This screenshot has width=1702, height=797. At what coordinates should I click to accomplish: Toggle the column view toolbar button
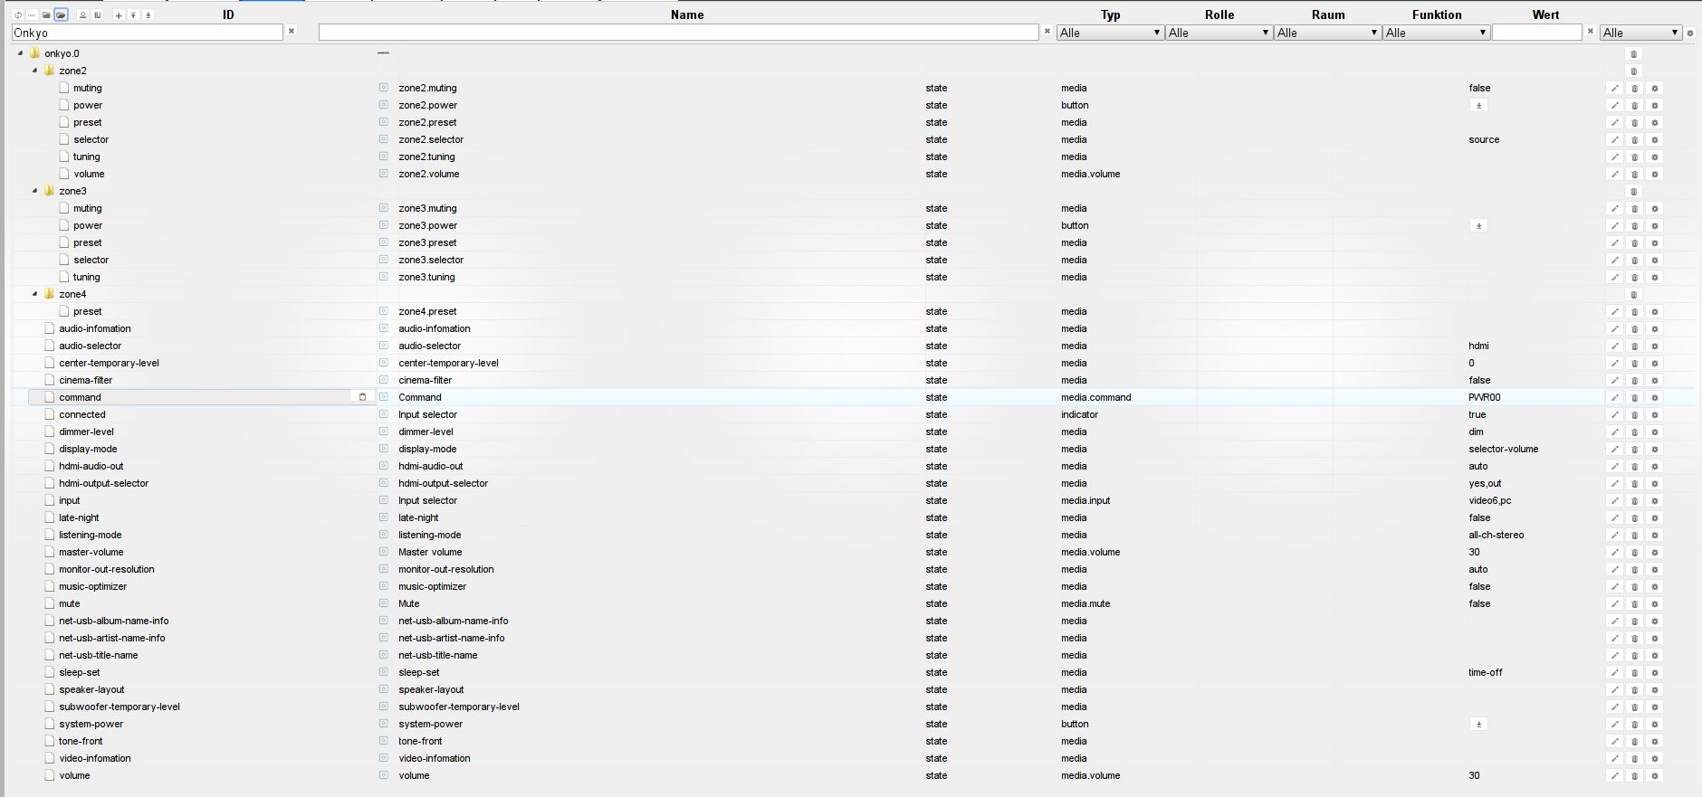pyautogui.click(x=98, y=15)
